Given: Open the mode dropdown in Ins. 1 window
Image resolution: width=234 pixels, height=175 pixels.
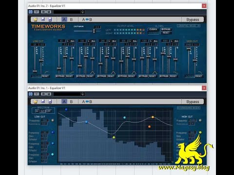Looking at the screenshot, I should coord(189,108).
